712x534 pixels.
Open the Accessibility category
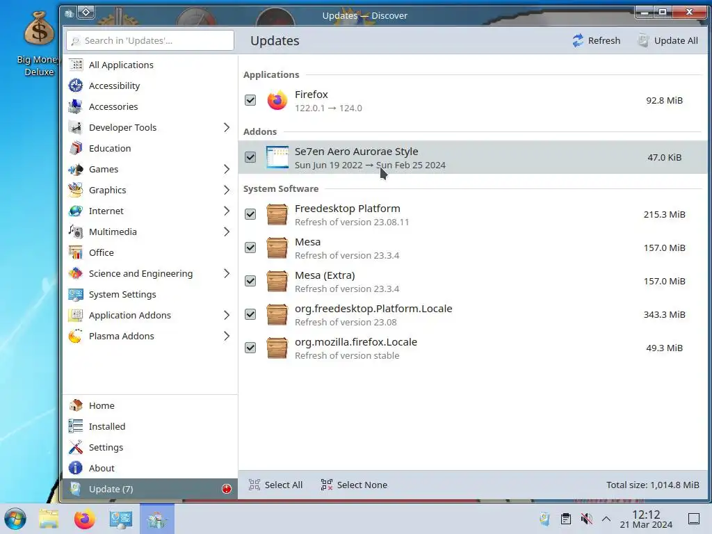click(x=150, y=86)
